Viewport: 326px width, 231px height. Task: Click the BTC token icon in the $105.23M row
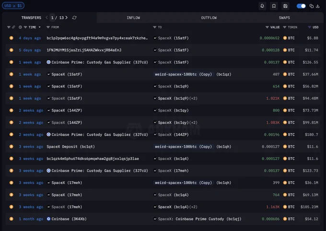[x=285, y=207]
